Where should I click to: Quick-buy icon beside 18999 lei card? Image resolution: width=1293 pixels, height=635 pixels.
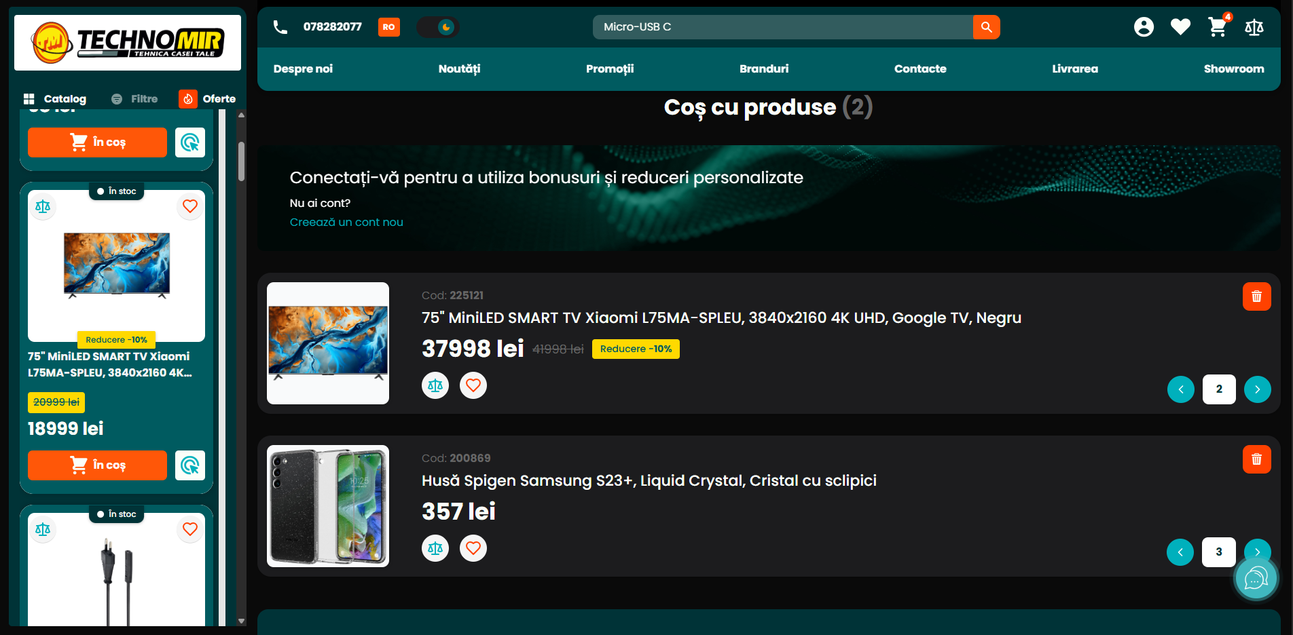pyautogui.click(x=190, y=465)
